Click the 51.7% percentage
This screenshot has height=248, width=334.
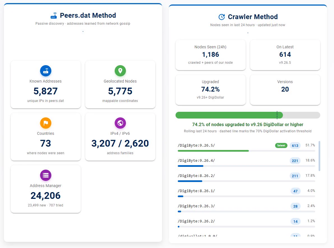(310, 145)
